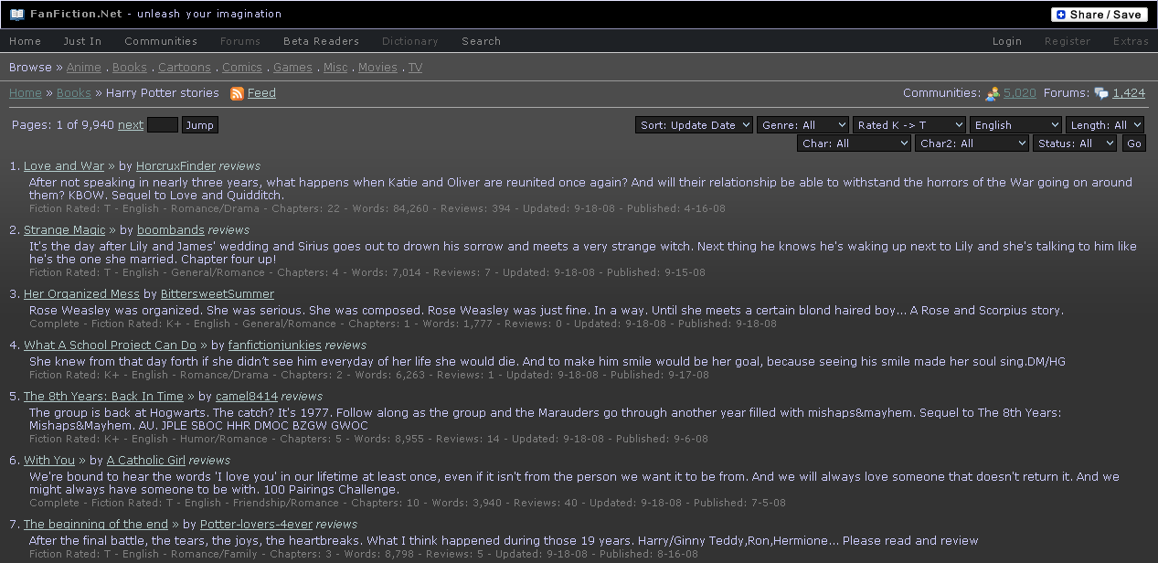Open the story Her Organized Mess

81,294
